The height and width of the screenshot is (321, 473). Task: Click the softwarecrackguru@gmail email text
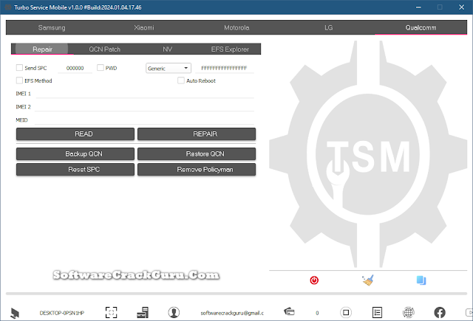[232, 313]
